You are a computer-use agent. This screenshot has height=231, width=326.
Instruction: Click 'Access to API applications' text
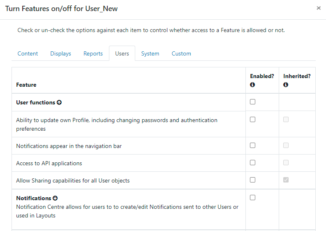tap(49, 164)
